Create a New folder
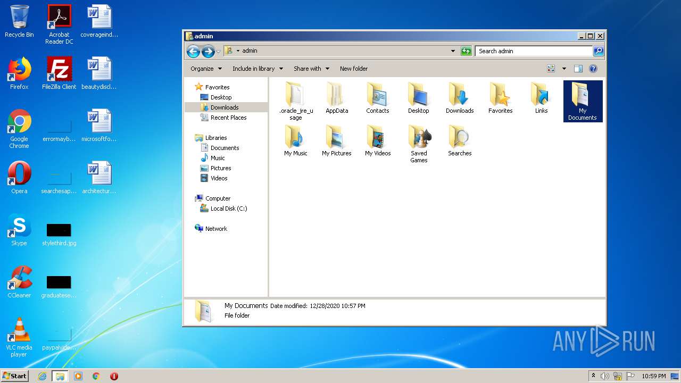 [x=354, y=69]
